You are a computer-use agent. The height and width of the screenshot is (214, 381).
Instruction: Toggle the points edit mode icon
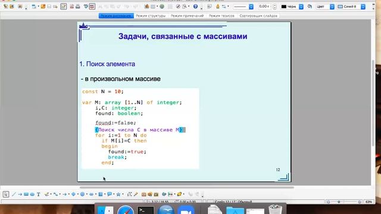[130, 194]
